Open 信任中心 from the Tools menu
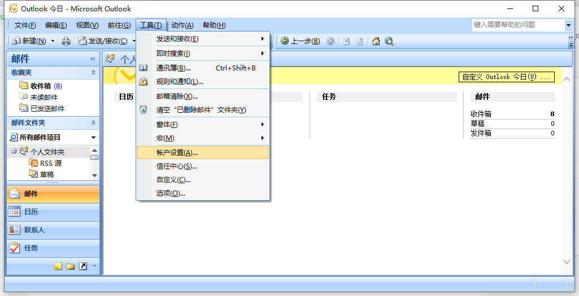Screen dimensions: 579x296 203,166
